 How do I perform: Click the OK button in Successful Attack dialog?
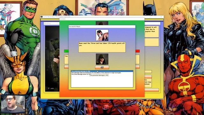(102, 67)
